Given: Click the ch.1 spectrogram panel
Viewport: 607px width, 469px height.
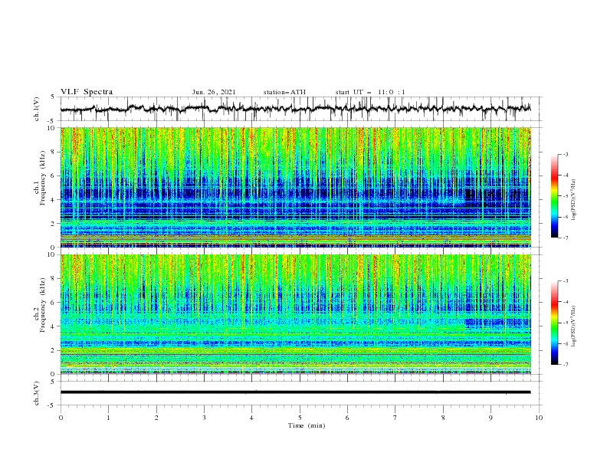Looking at the screenshot, I should tap(296, 187).
